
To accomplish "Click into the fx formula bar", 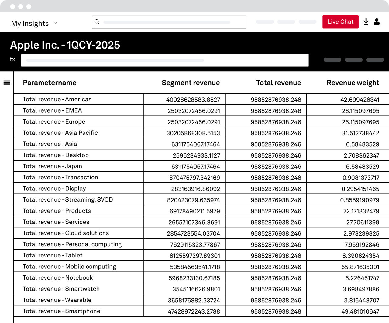I will click(x=165, y=60).
